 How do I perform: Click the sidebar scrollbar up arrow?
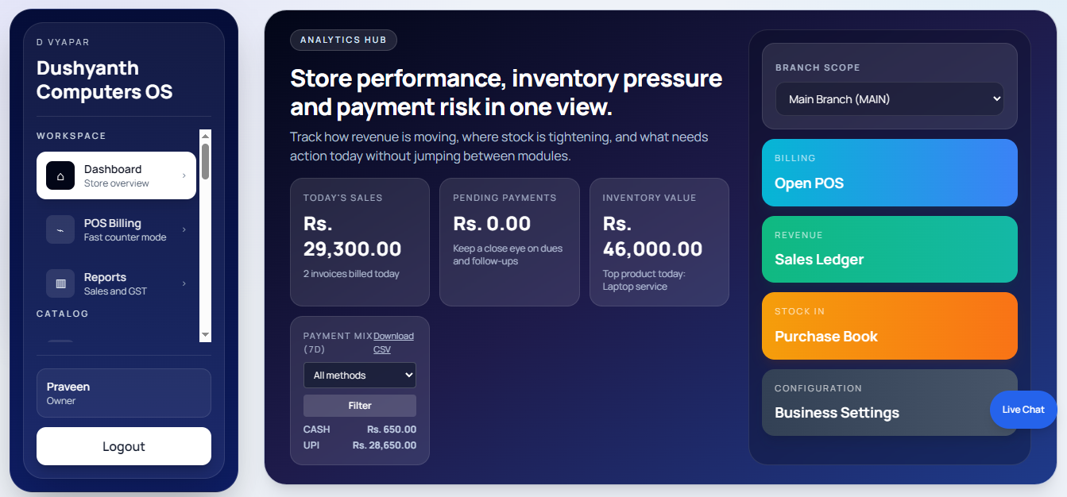pos(206,136)
